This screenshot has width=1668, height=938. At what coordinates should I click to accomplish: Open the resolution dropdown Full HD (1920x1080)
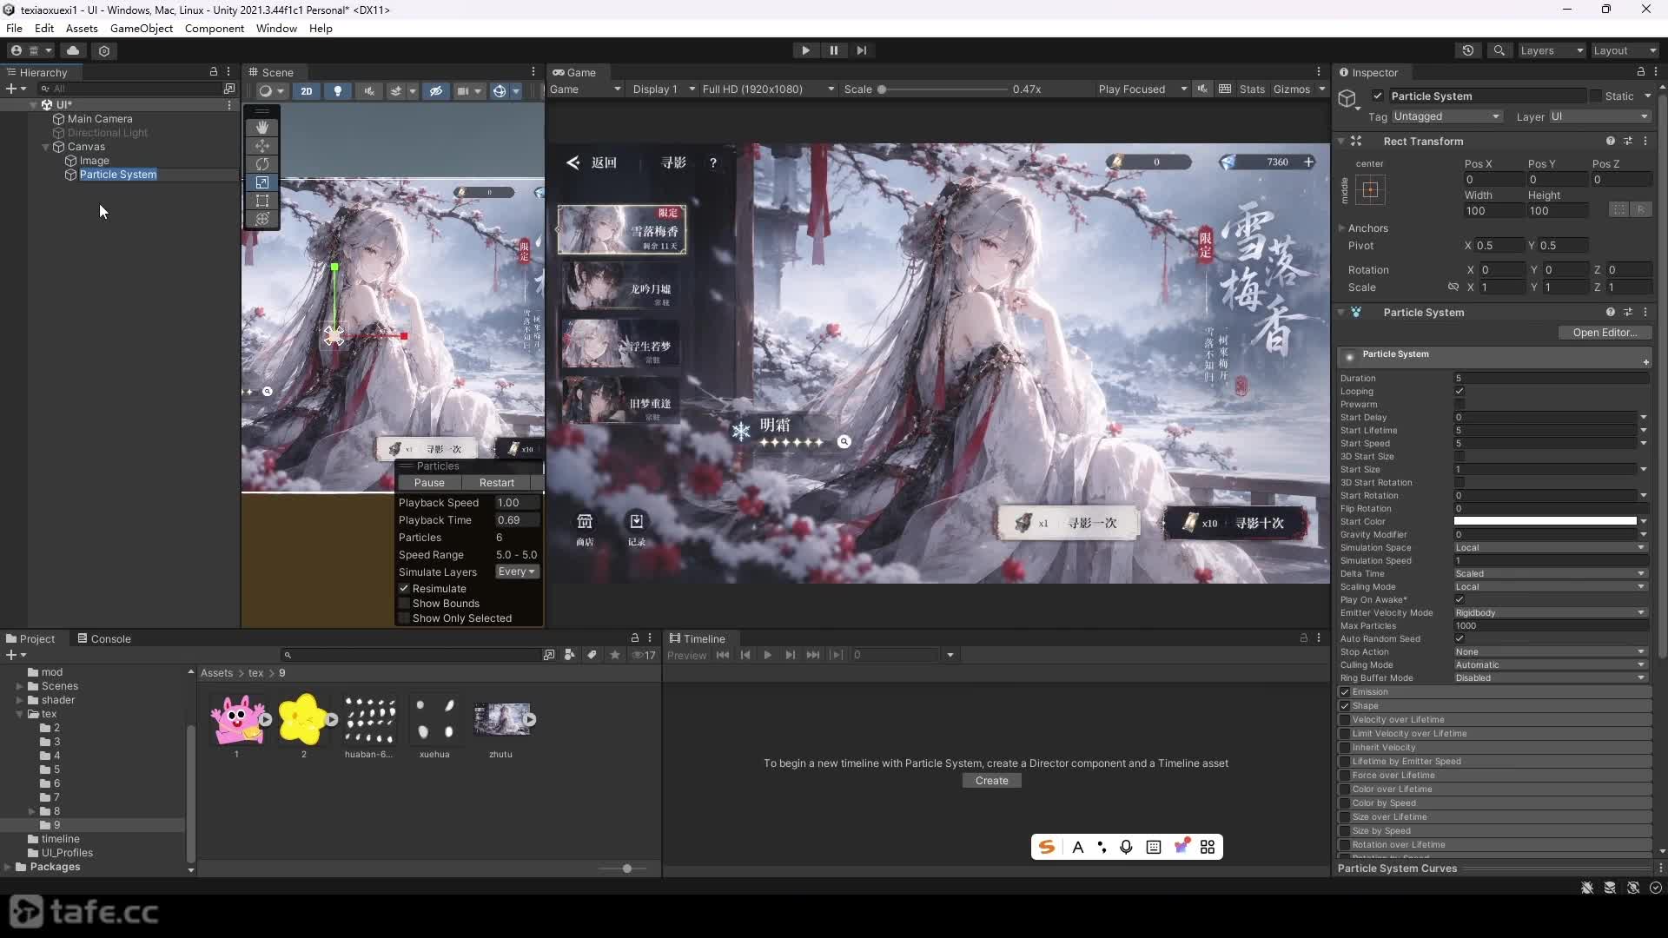(x=768, y=89)
